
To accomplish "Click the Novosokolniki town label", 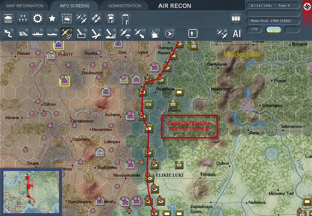I will pyautogui.click(x=127, y=175).
